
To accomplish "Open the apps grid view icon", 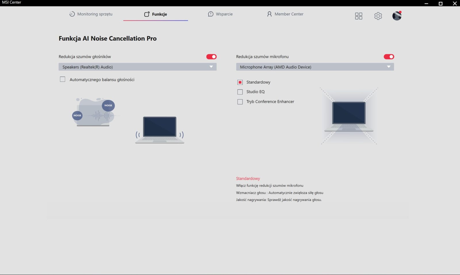I will (x=359, y=16).
